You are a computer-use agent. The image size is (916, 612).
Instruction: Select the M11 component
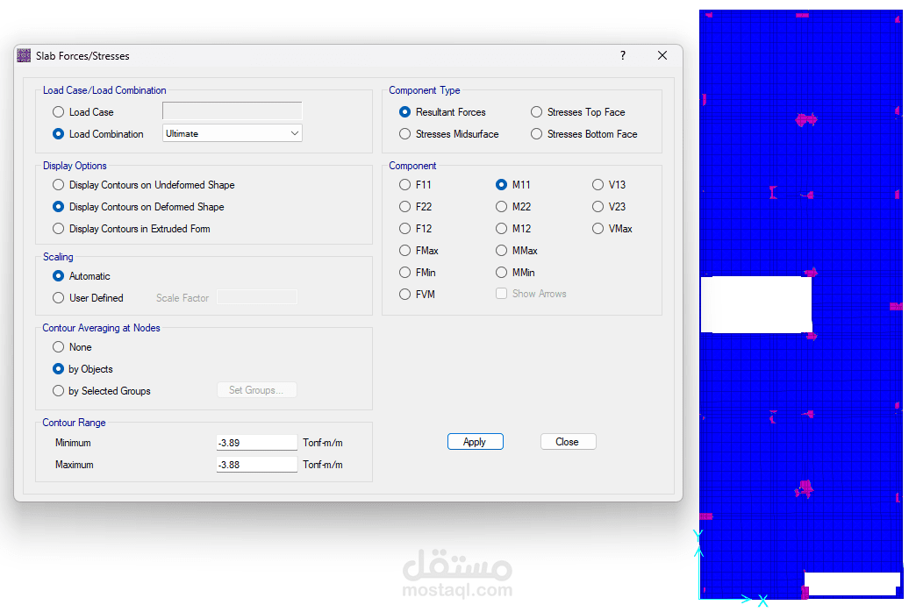pyautogui.click(x=501, y=185)
